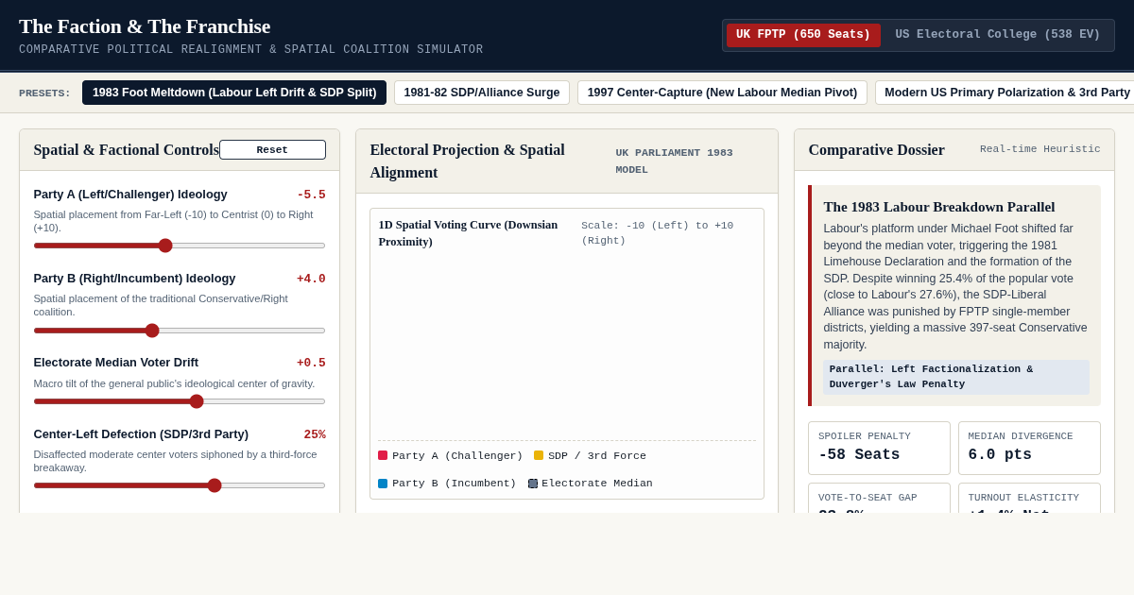Click the 'Parallel: Left Factionalization' tag
The width and height of the screenshot is (1134, 595).
click(x=956, y=377)
